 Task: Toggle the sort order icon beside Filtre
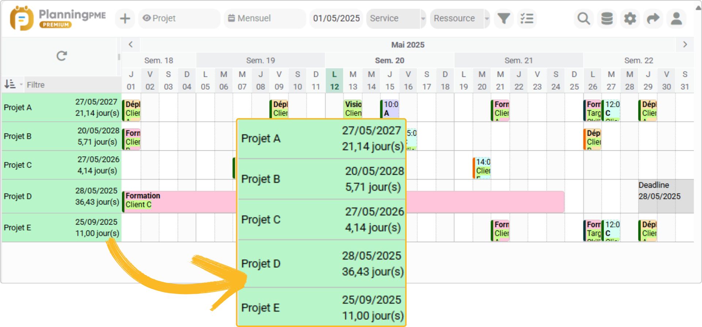click(x=10, y=84)
